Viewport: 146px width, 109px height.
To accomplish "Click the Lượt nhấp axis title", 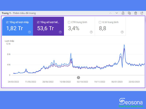I will coord(9,41).
